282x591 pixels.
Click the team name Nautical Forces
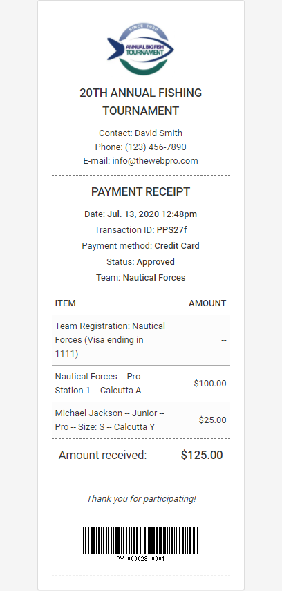[x=154, y=278]
